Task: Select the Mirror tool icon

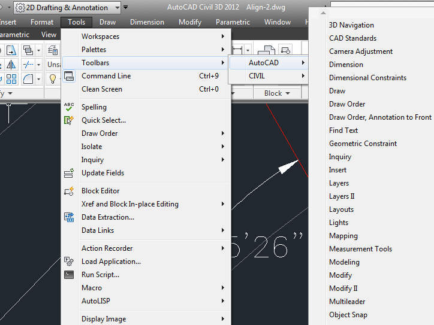Action: [x=11, y=65]
